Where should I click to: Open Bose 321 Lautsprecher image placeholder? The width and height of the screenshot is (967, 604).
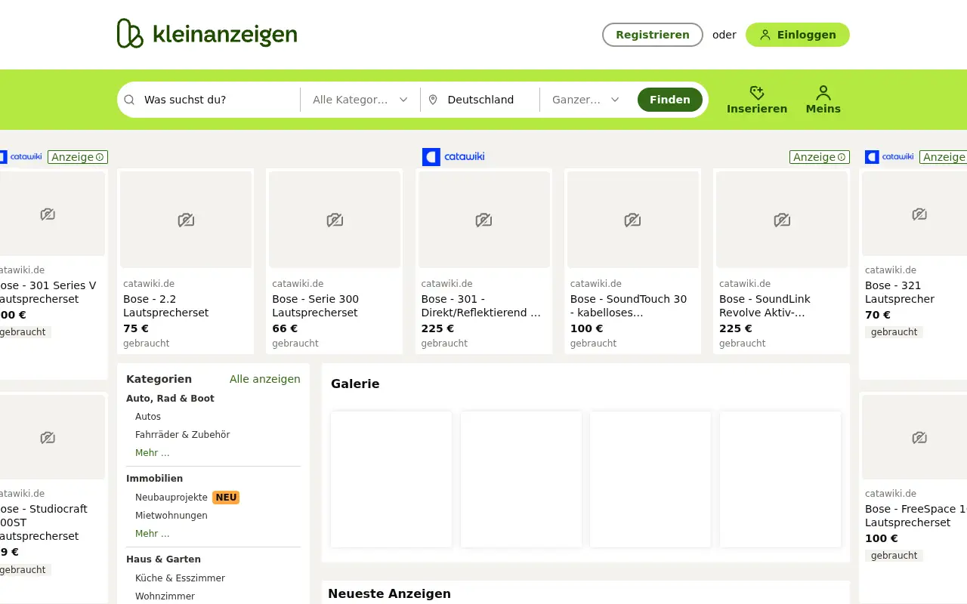(916, 214)
